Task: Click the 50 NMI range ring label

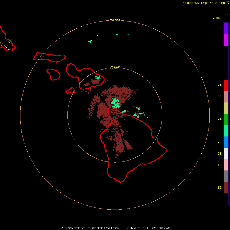Action: tap(115, 67)
